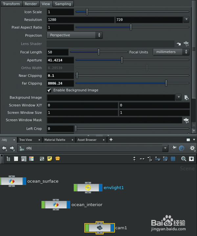Open the network editor gear settings
Image resolution: width=197 pixels, height=236 pixels.
tap(192, 148)
